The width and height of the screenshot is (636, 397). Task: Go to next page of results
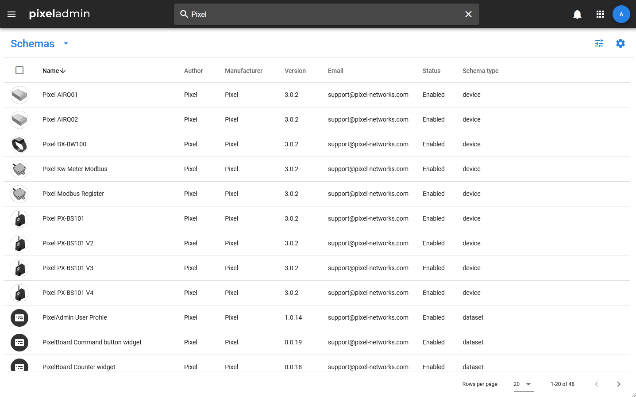point(618,384)
